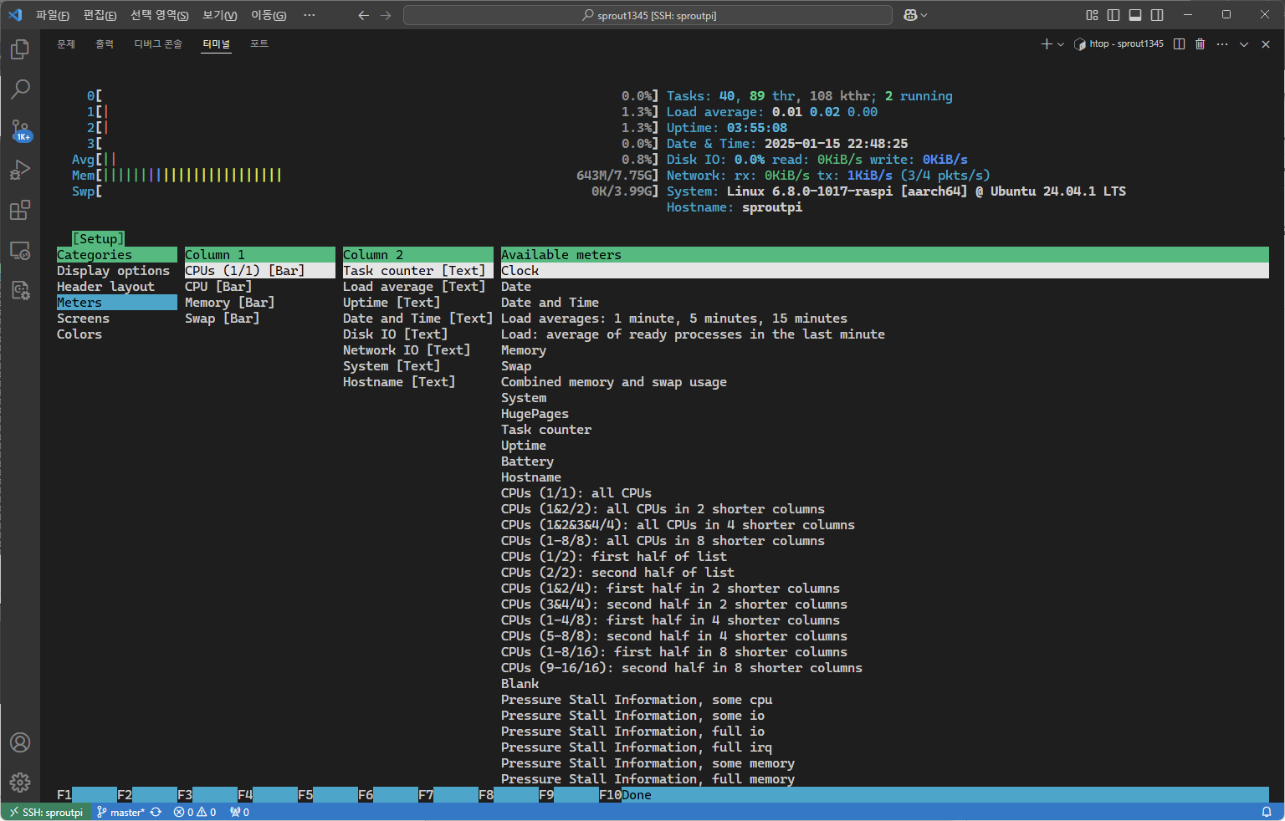Select Blank in Available meters
Screen dimensions: 1285x821
520,684
